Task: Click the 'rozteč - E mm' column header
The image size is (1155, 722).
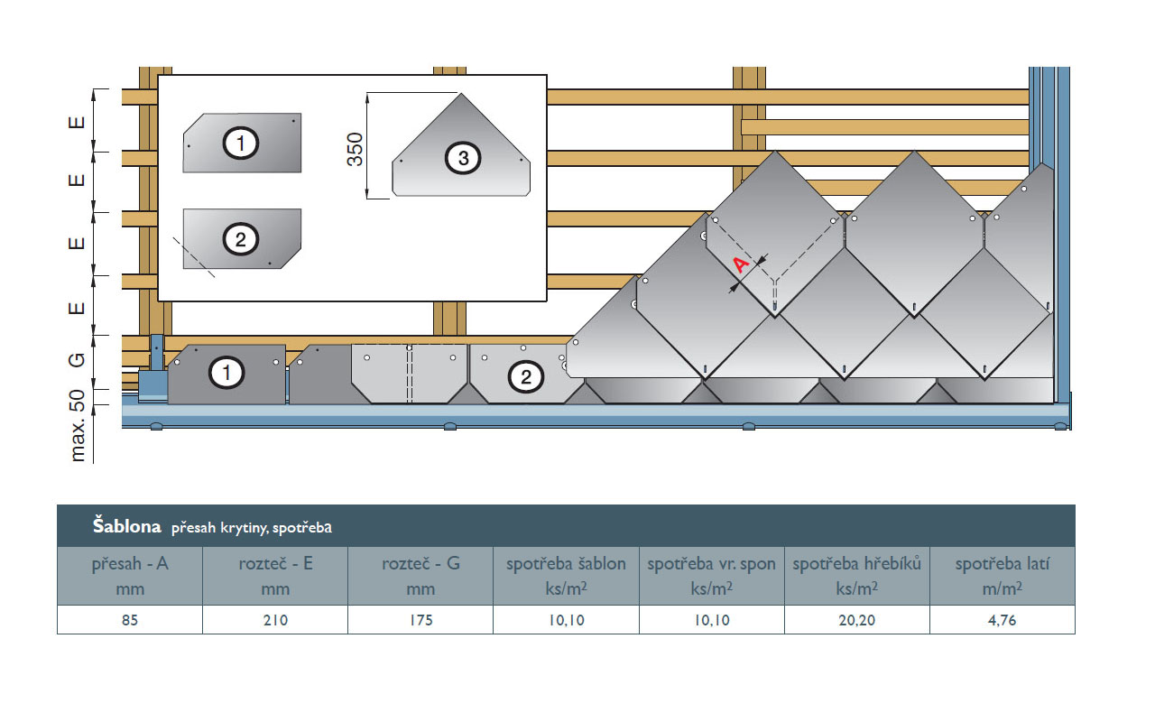Action: [x=275, y=576]
